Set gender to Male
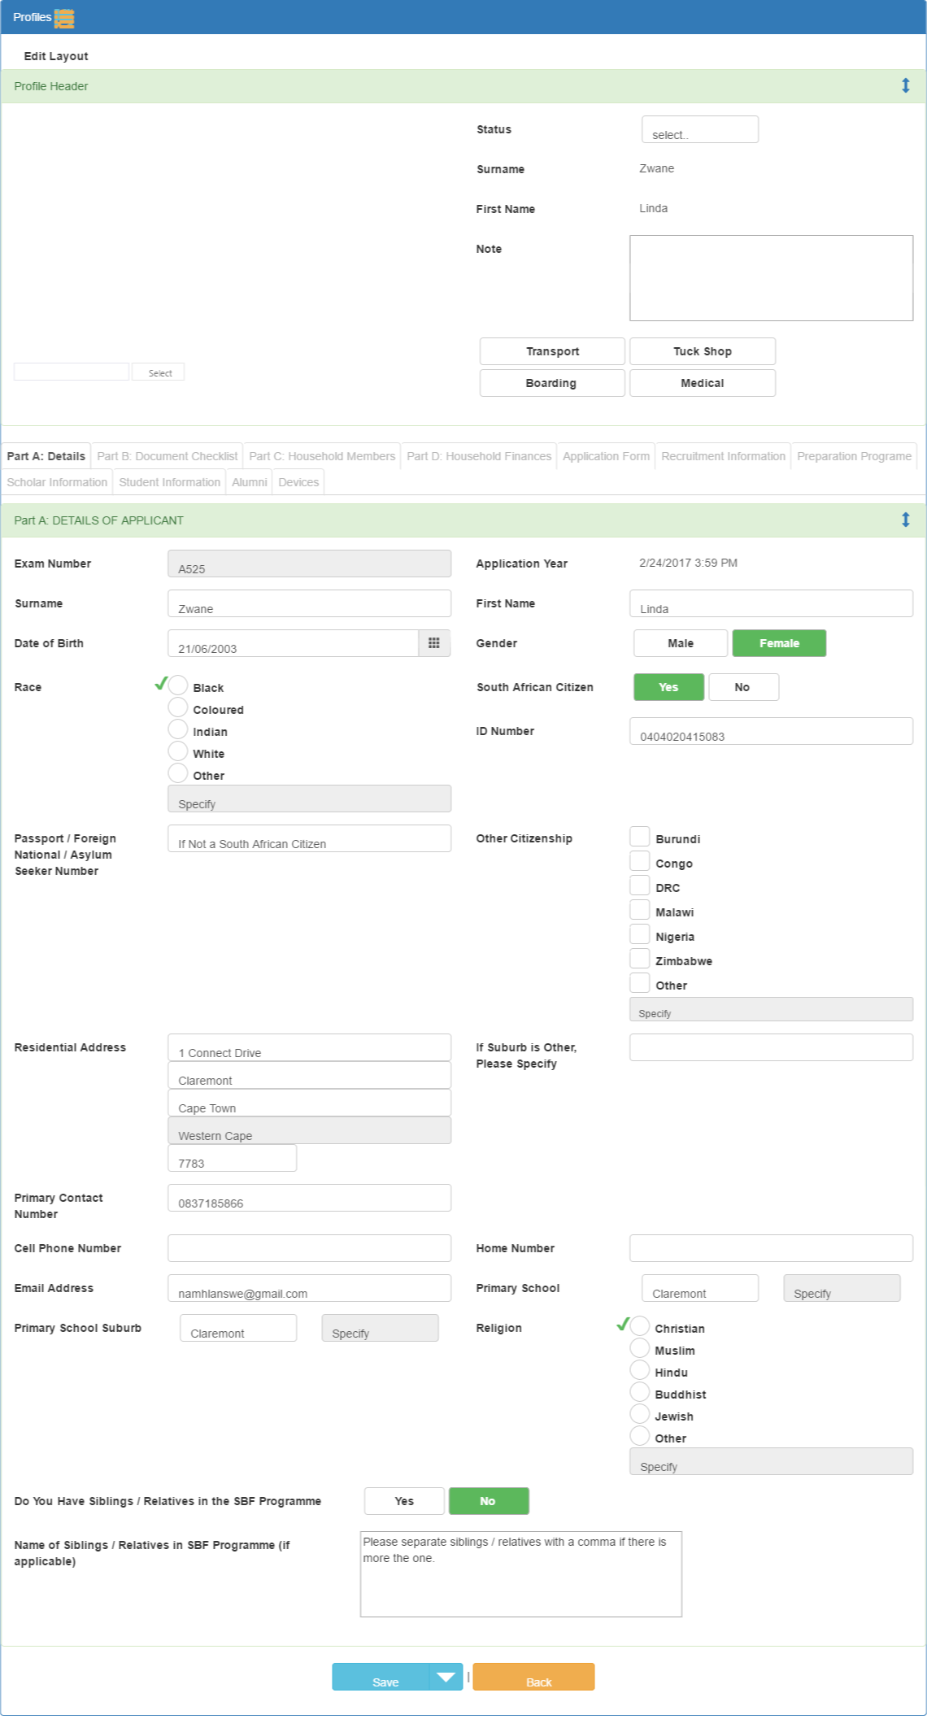Image resolution: width=927 pixels, height=1732 pixels. pyautogui.click(x=681, y=643)
